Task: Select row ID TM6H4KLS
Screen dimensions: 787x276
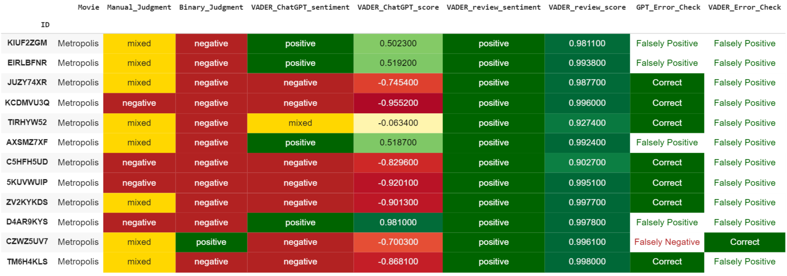Action: click(27, 262)
